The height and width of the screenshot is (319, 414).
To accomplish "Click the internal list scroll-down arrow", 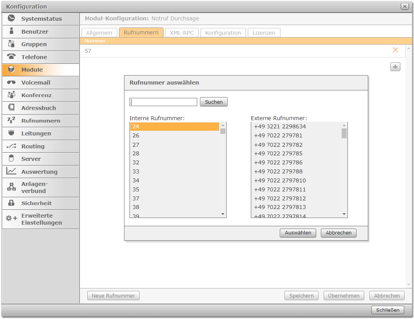I will (x=223, y=214).
